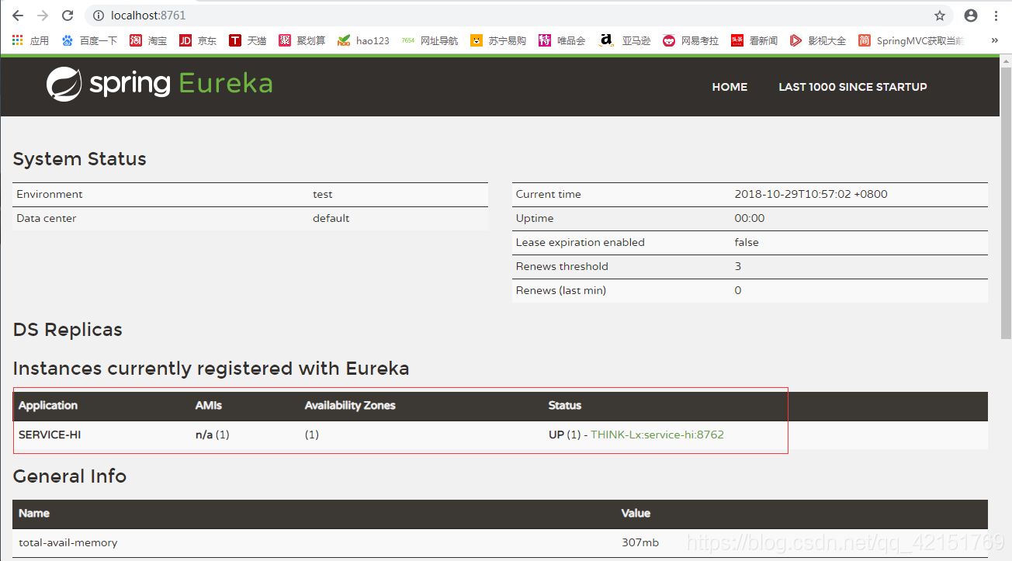
Task: Open the 7654 site navigation bookmark
Action: pyautogui.click(x=430, y=40)
